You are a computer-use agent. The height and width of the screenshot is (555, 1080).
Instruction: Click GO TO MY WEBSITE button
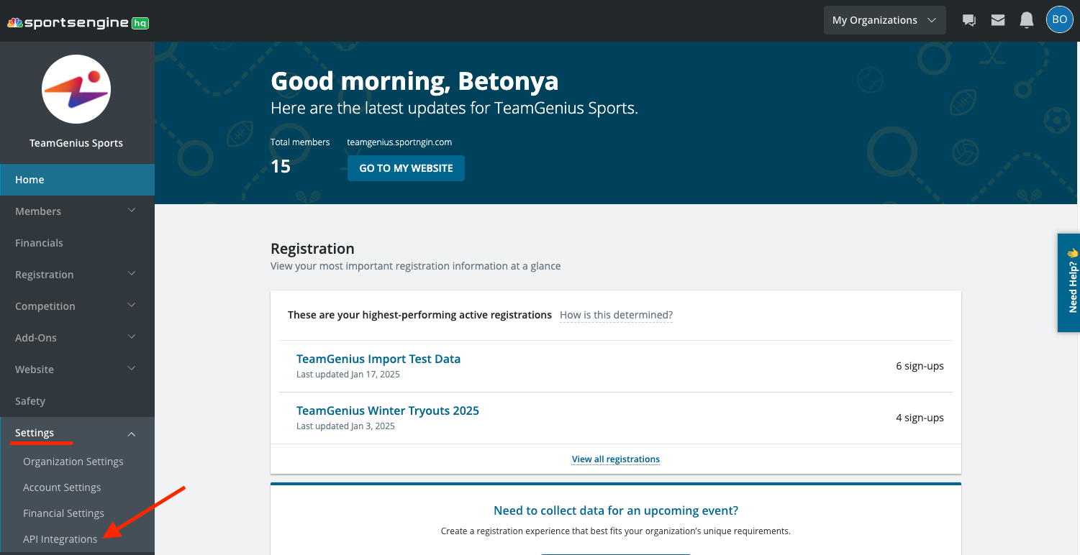406,168
